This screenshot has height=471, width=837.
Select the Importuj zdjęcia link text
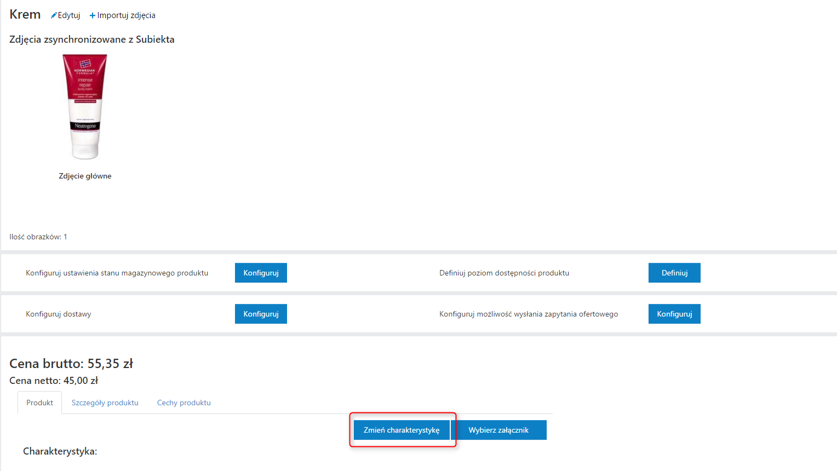(x=126, y=15)
